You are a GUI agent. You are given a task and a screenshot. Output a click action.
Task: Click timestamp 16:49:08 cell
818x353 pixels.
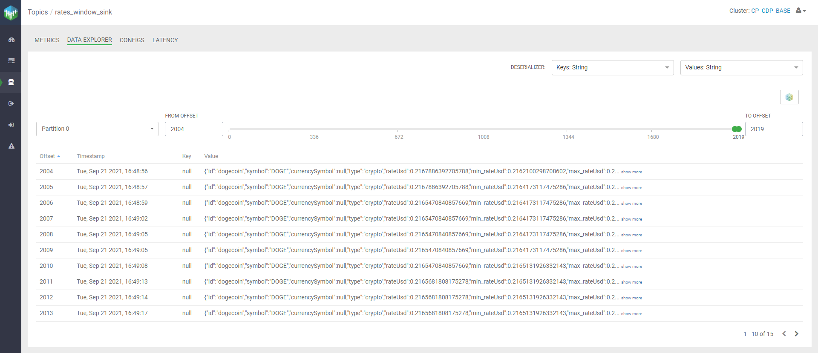[x=112, y=266]
